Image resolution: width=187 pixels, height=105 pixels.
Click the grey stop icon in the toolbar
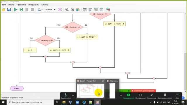[32, 10]
